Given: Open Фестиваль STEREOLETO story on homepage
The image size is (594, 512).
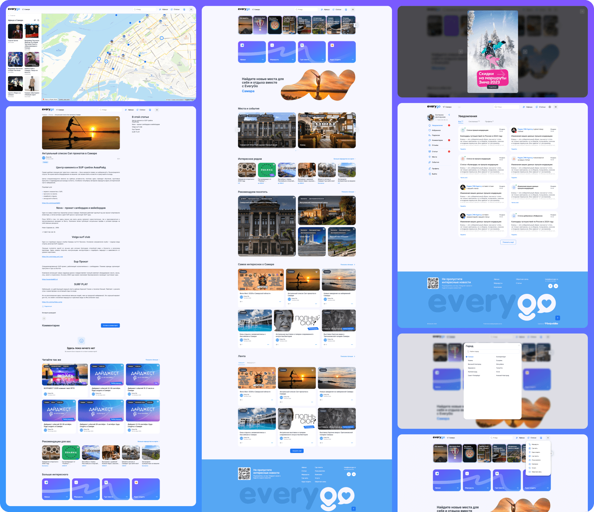Looking at the screenshot, I should 274,25.
